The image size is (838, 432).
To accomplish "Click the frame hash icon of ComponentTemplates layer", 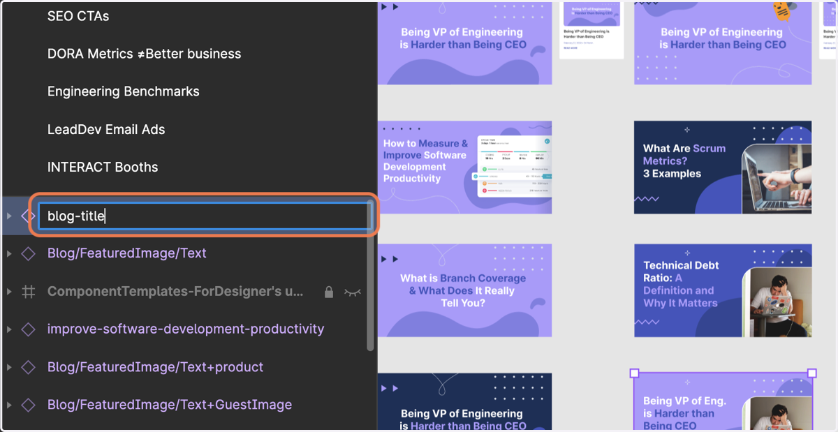I will pos(28,292).
